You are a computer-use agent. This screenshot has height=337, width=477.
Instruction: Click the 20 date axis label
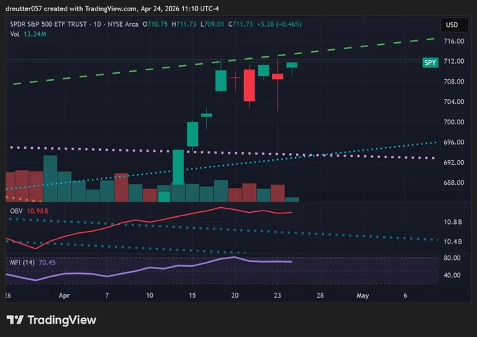point(234,296)
